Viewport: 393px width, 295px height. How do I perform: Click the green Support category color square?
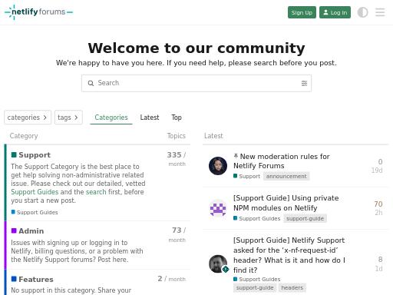pos(14,154)
